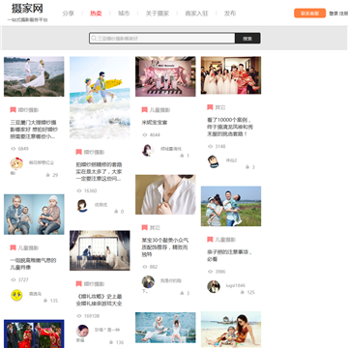This screenshot has width=348, height=348.
Task: Like the post showing 136 likes
Action: click(x=111, y=342)
